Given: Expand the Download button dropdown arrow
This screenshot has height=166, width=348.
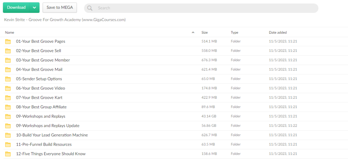Looking at the screenshot, I should pyautogui.click(x=34, y=8).
